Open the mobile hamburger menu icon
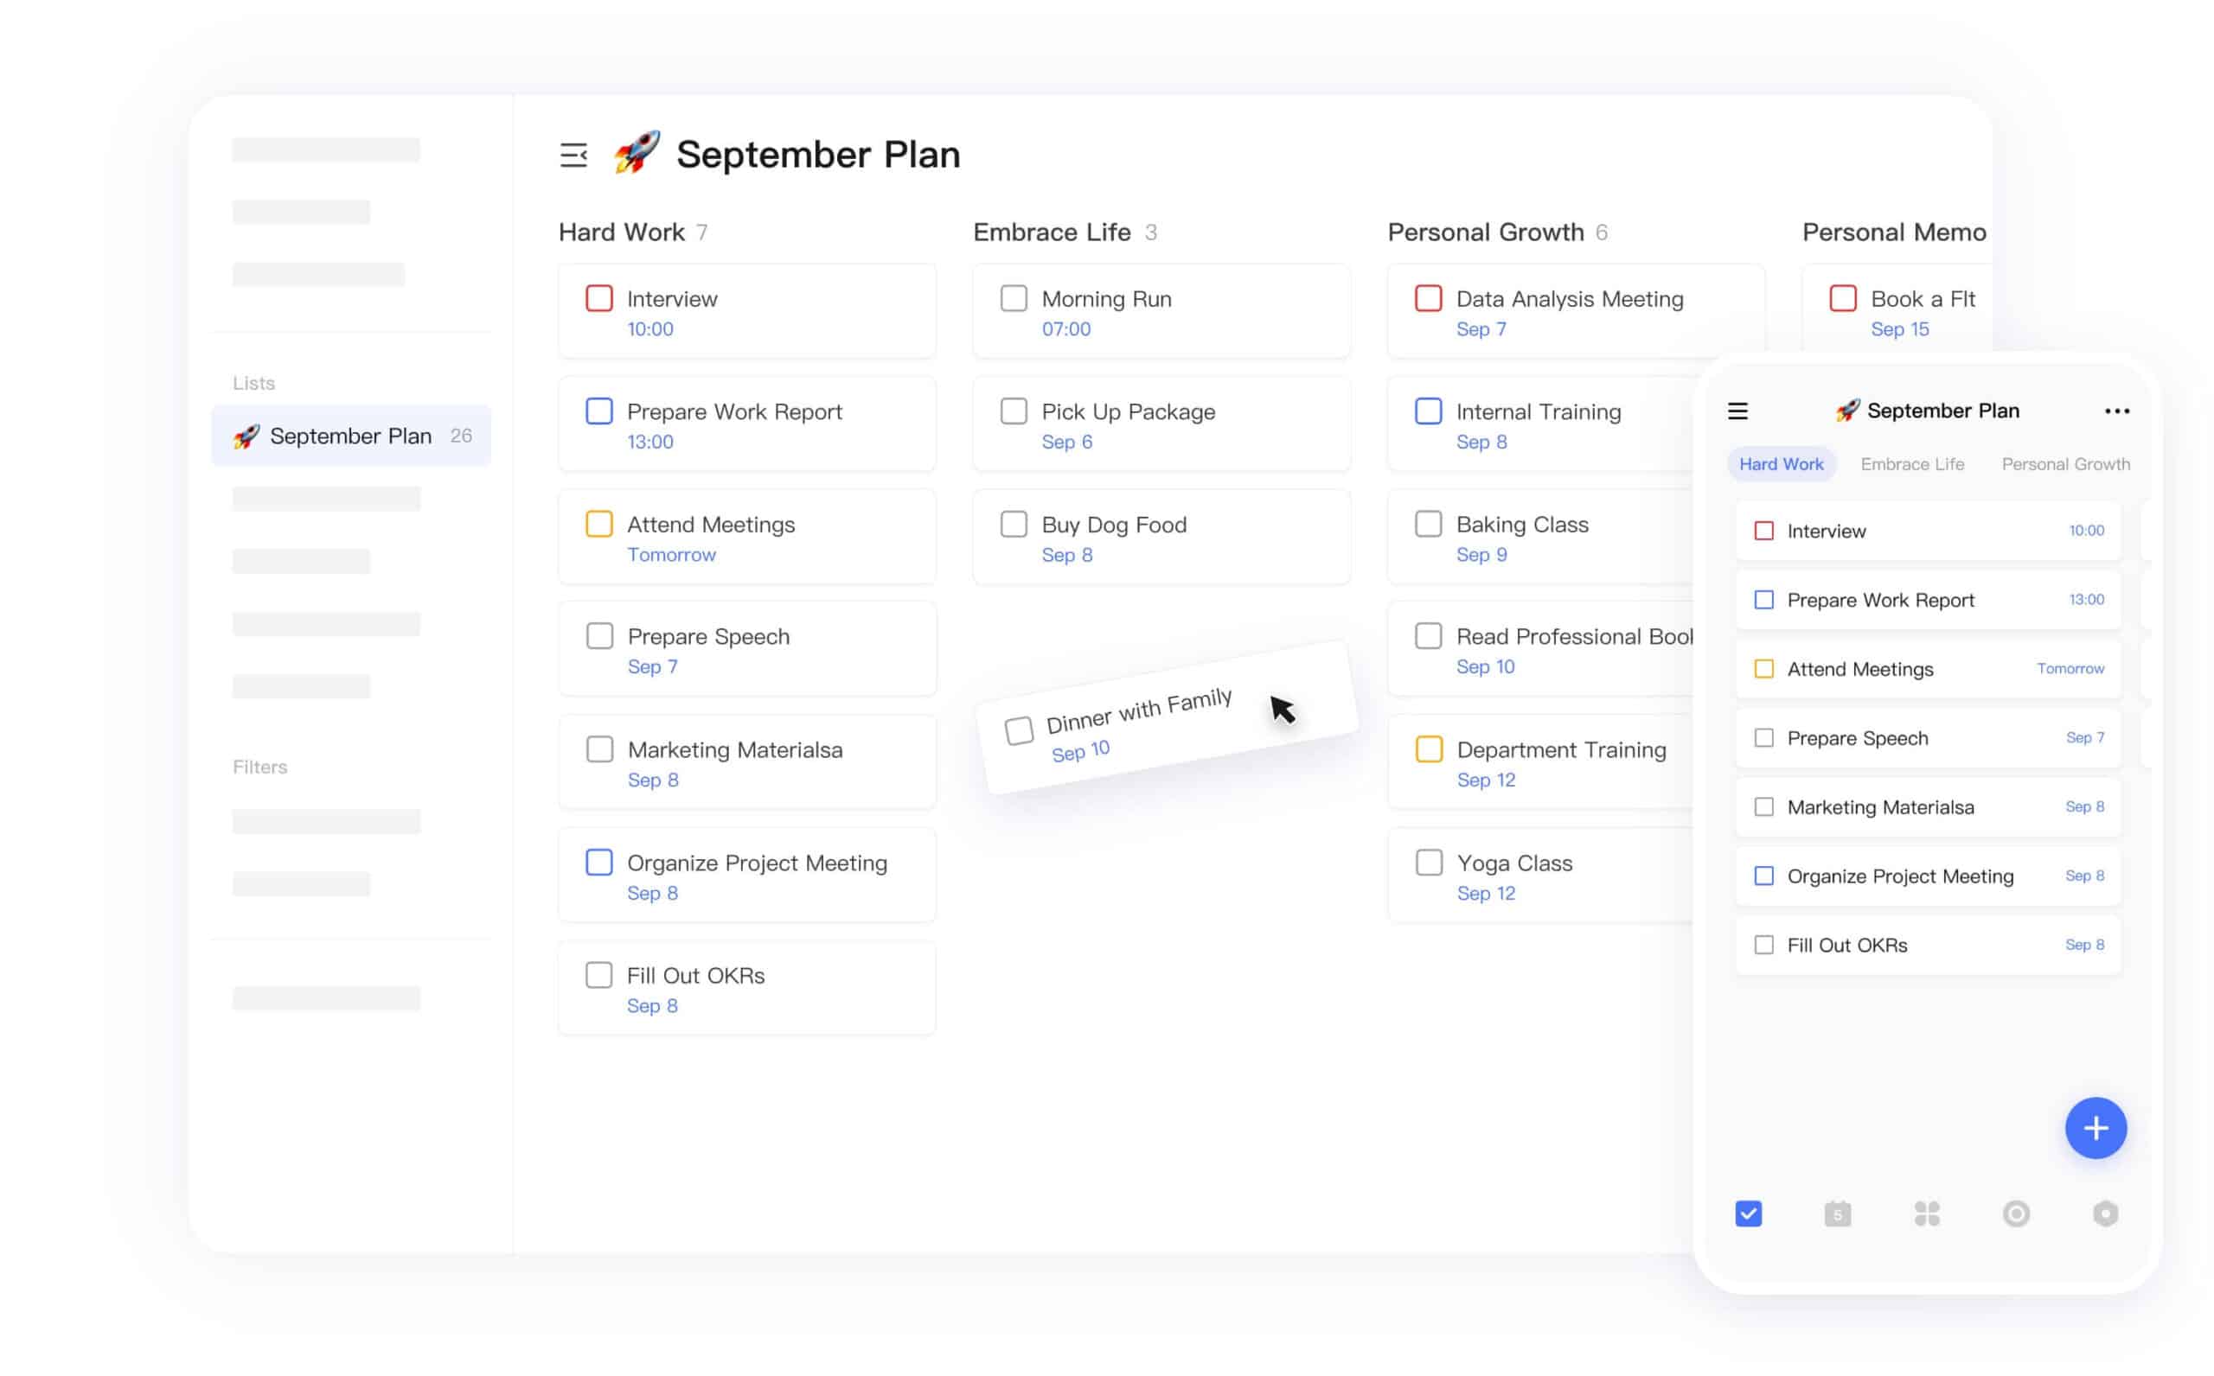This screenshot has height=1376, width=2214. 1737,411
